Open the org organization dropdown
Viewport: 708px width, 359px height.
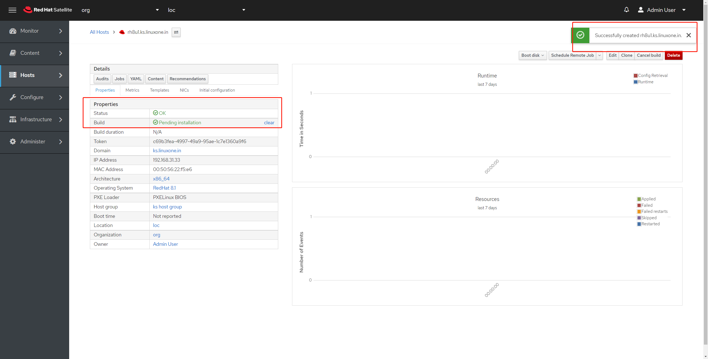tap(120, 10)
